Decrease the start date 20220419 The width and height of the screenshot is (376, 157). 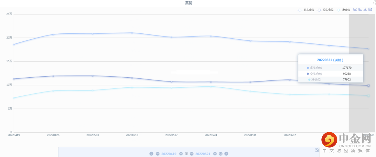click(158, 154)
